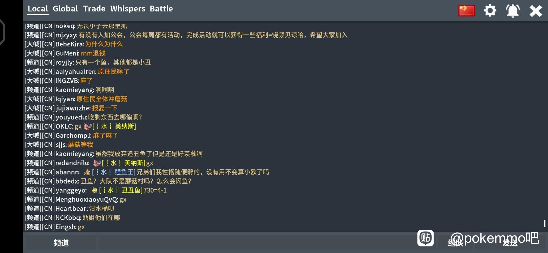Screen dimensions: 548x253
Task: Select the Local chat tab
Action: tap(38, 9)
